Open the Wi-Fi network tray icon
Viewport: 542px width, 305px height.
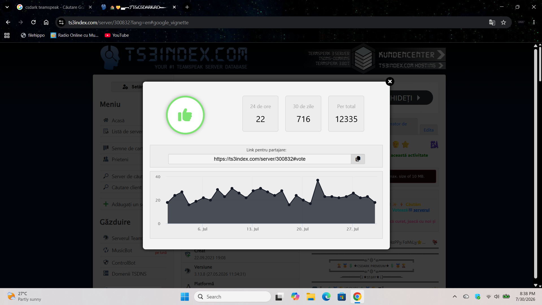tap(488, 297)
